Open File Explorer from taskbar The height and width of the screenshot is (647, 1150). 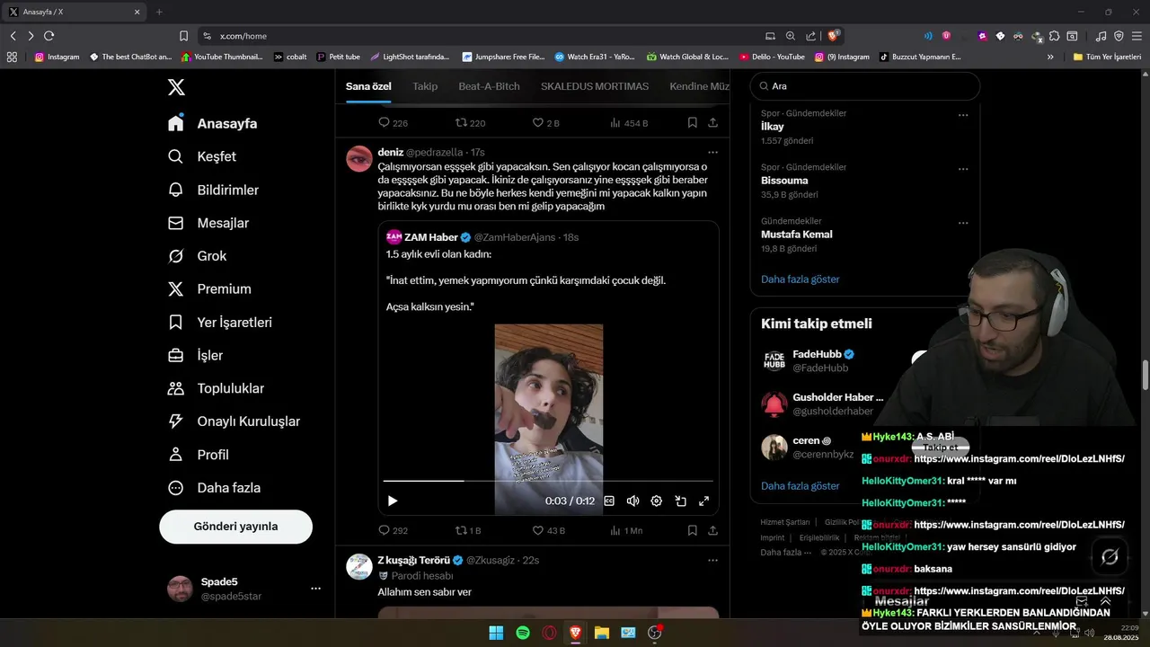[x=602, y=633]
